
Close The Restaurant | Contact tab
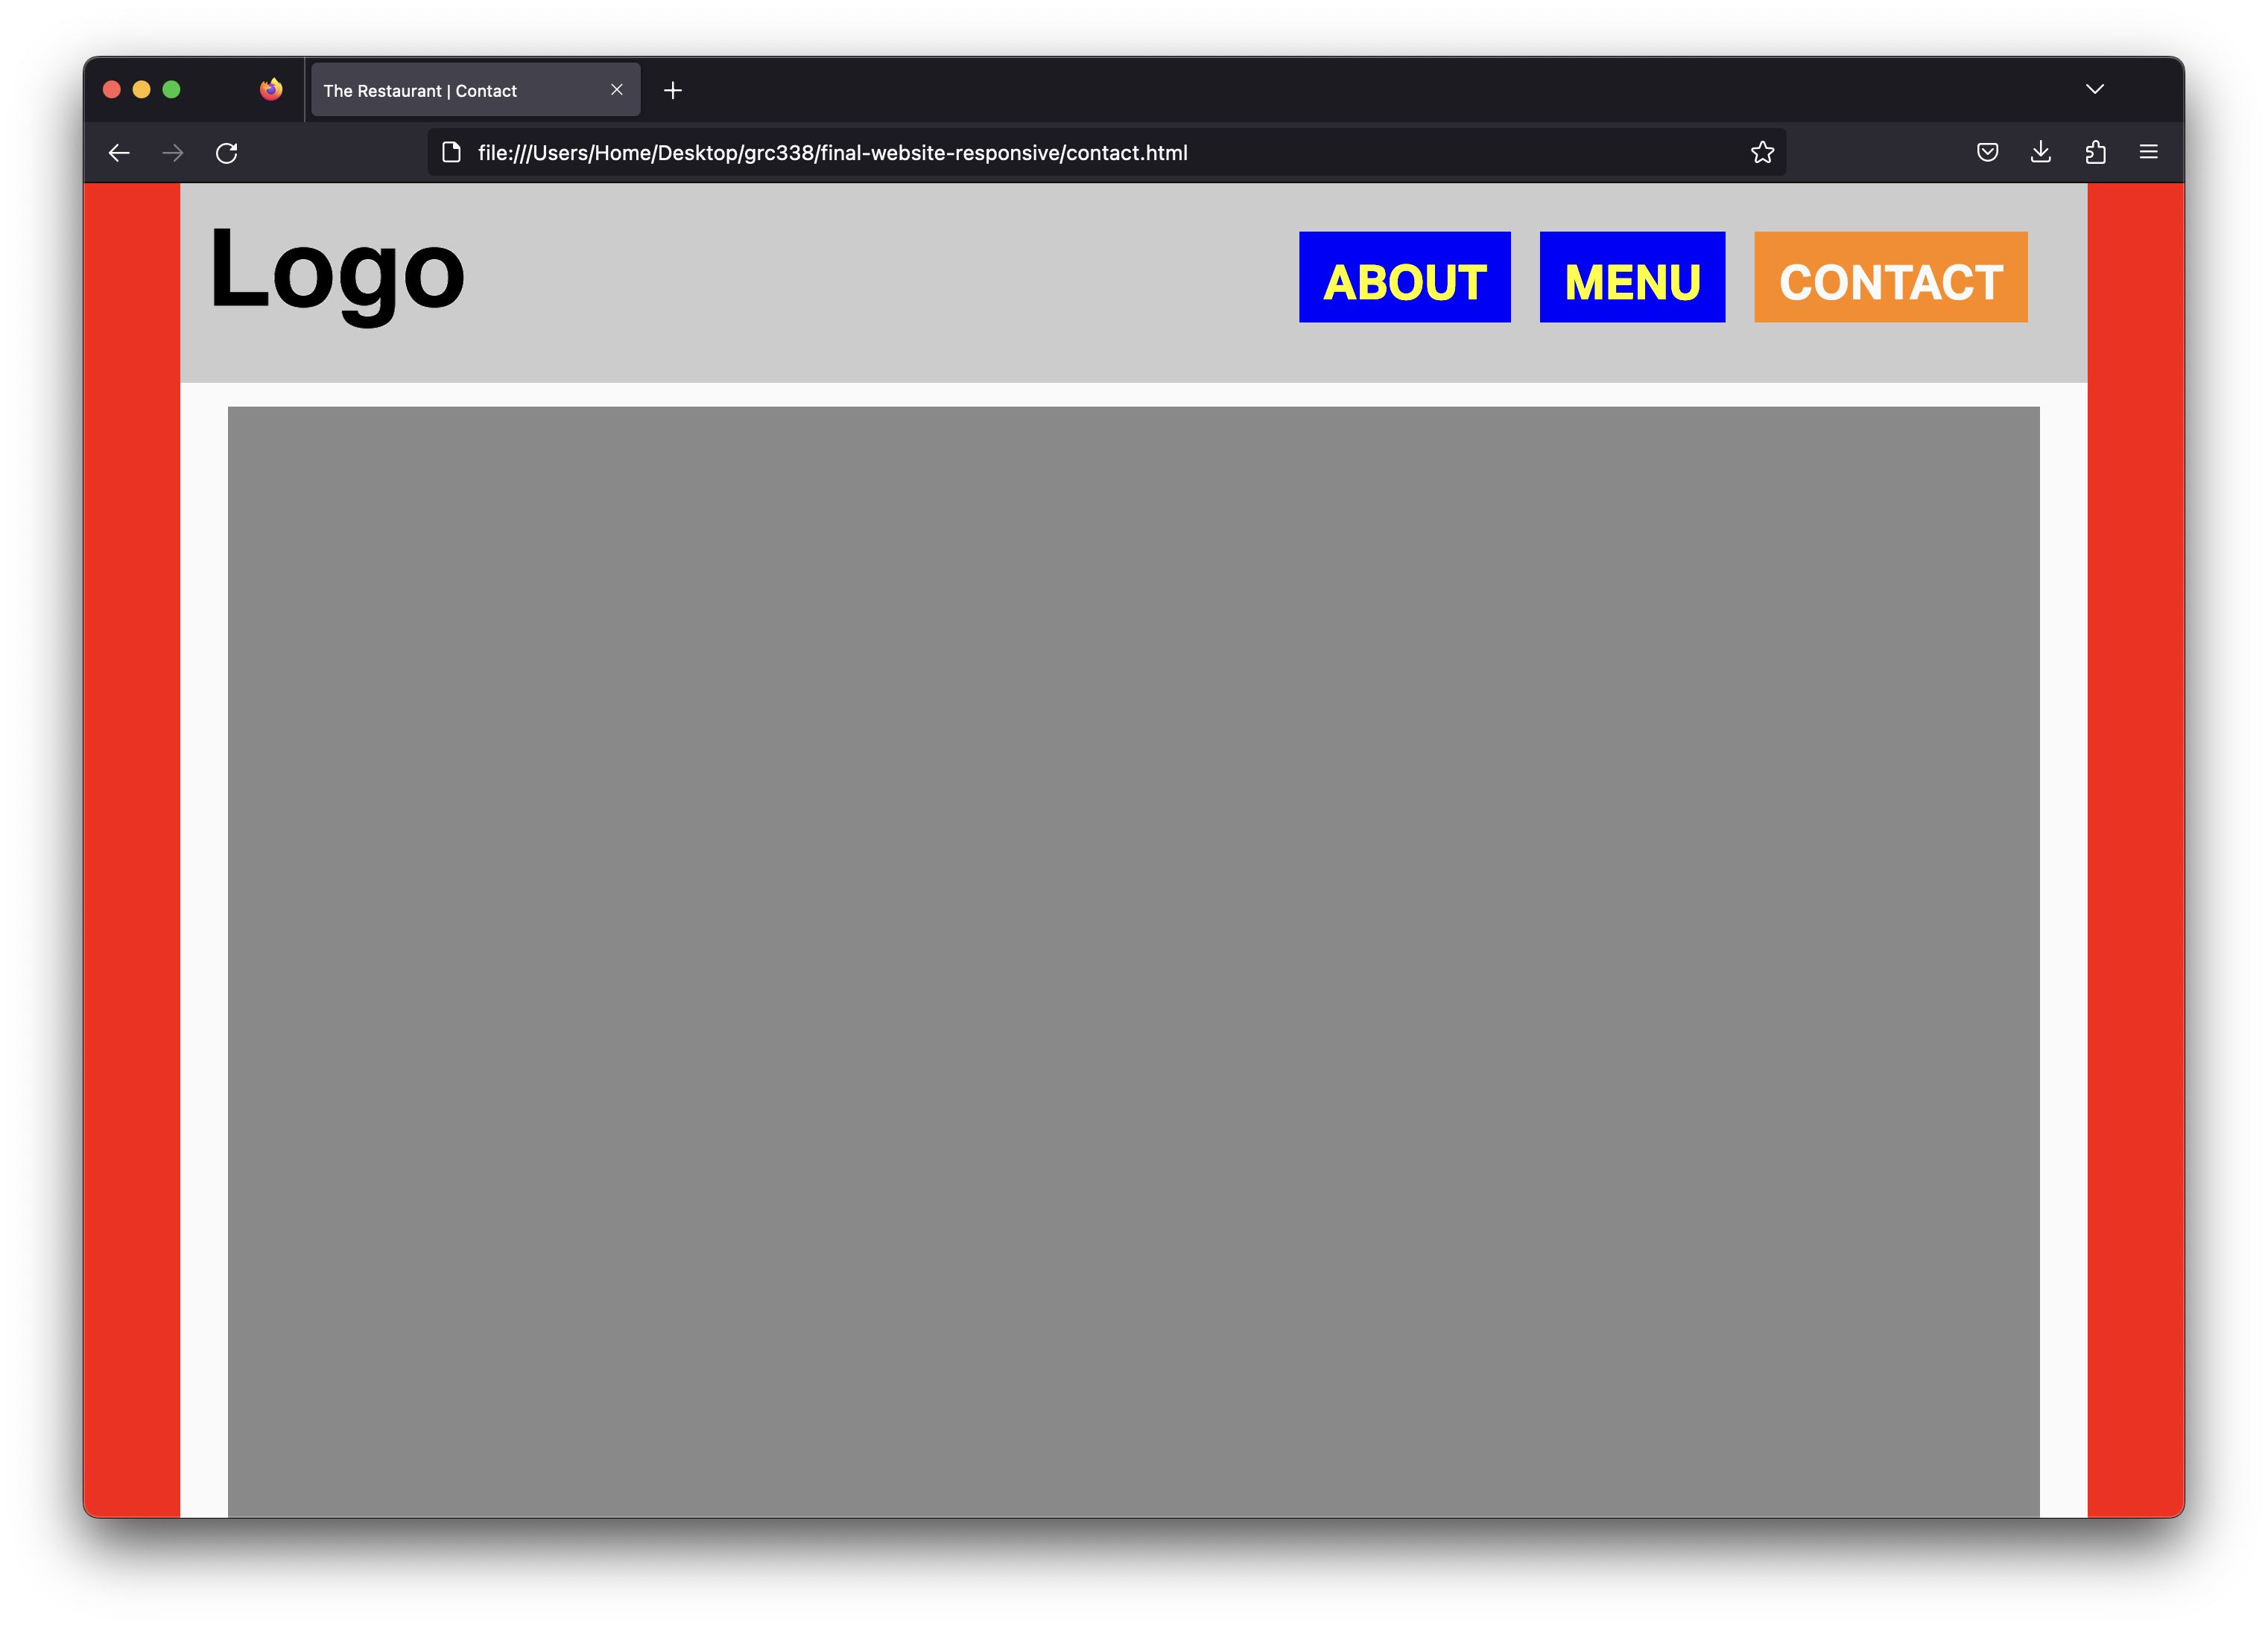617,90
